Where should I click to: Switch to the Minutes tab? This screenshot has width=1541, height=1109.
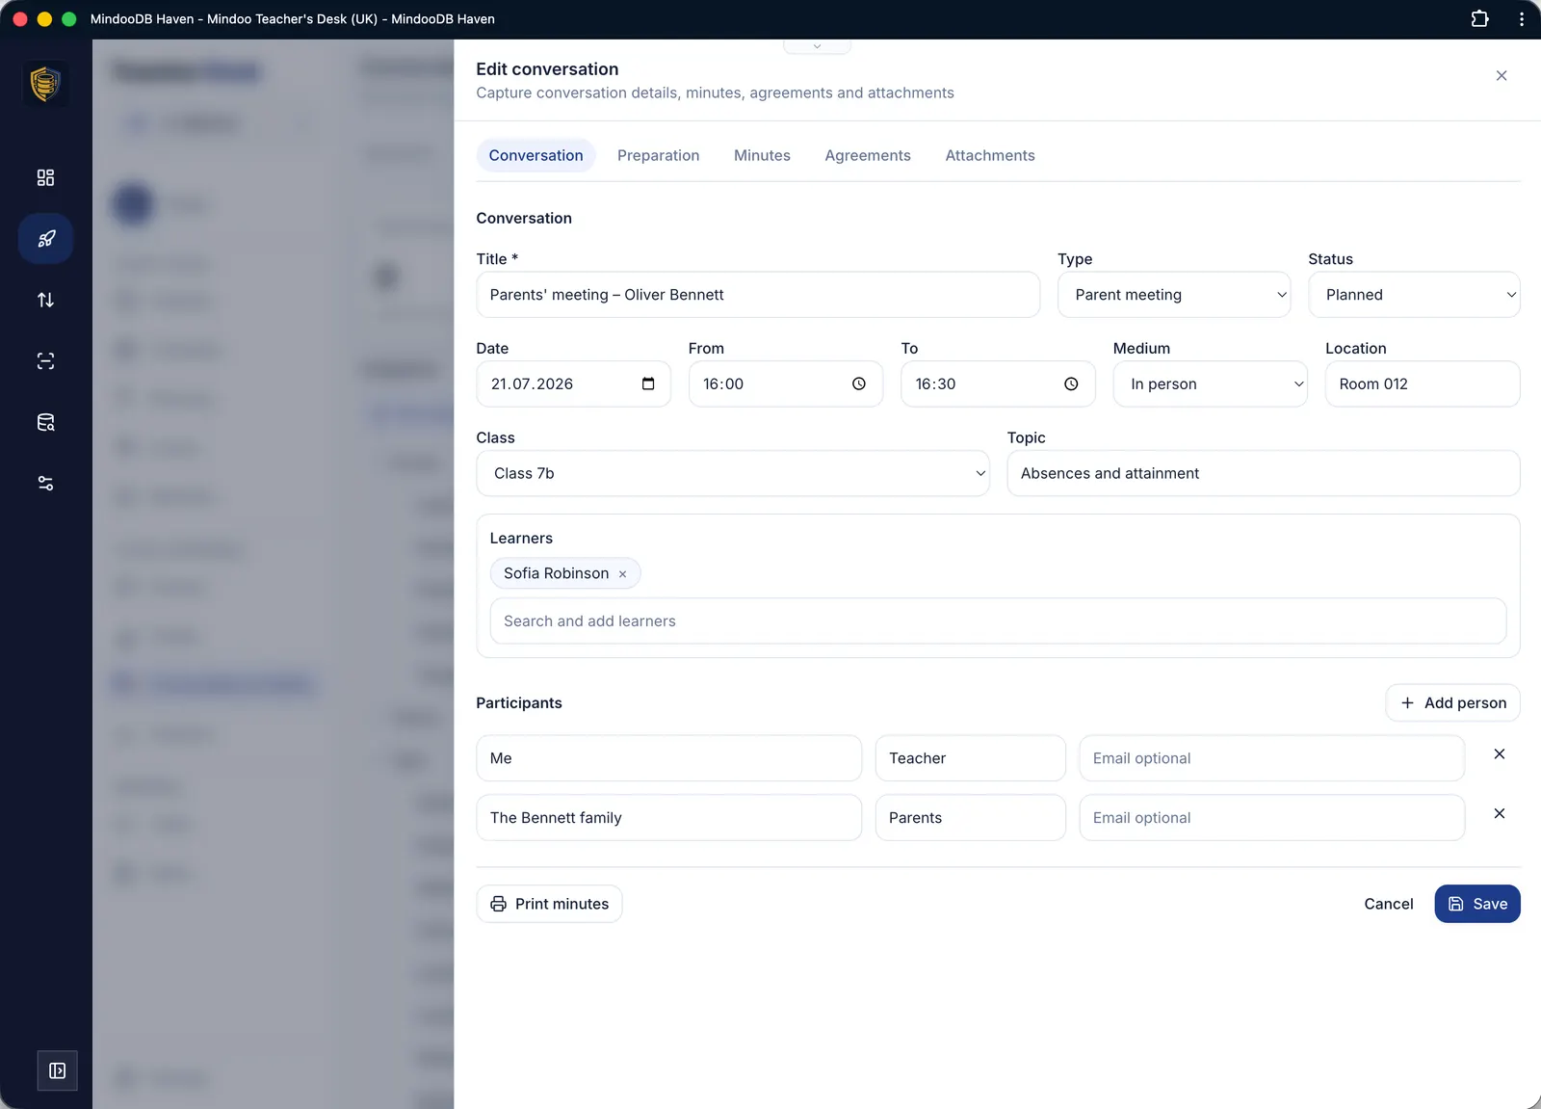(762, 155)
